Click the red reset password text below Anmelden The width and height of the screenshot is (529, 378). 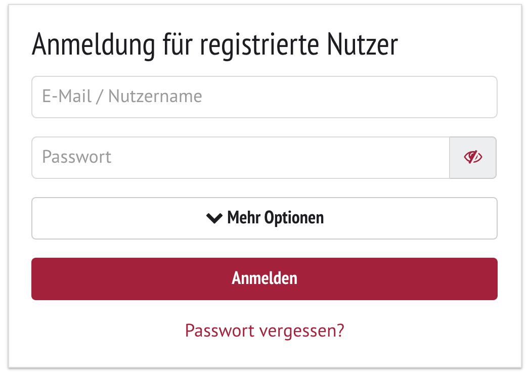(x=264, y=330)
